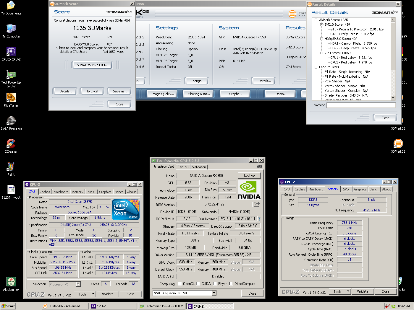Click Save as in the 3DMark Score window
The width and height of the screenshot is (414, 310).
[120, 91]
